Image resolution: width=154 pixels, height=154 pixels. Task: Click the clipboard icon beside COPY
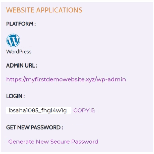point(93,110)
